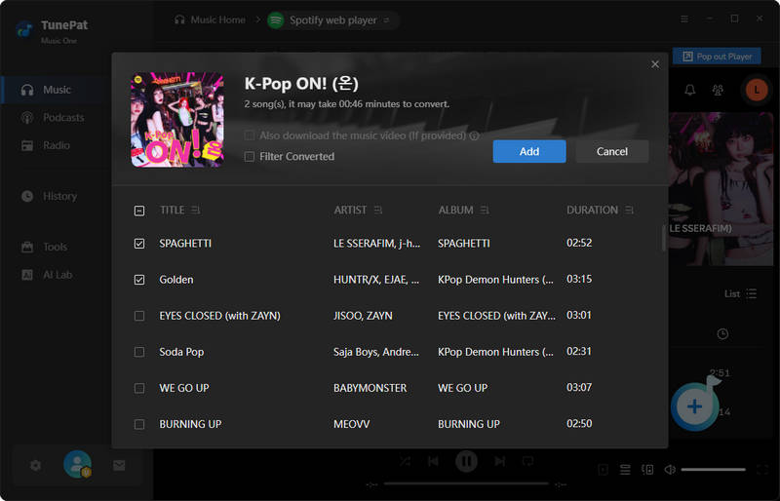
Task: Click the 02:52 duration for SPAGHETTI
Action: pyautogui.click(x=579, y=243)
